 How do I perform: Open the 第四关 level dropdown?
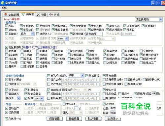pos(13,98)
